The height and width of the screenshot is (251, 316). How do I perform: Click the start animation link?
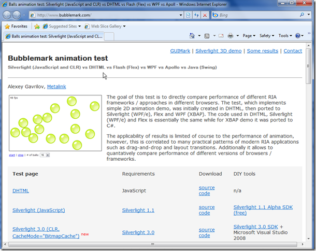point(12,155)
